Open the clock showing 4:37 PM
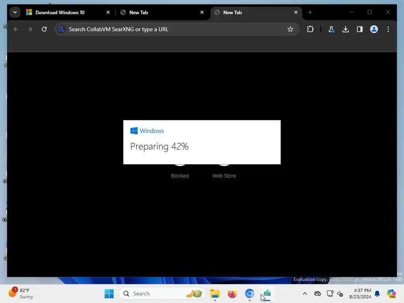The height and width of the screenshot is (303, 404). pyautogui.click(x=360, y=294)
